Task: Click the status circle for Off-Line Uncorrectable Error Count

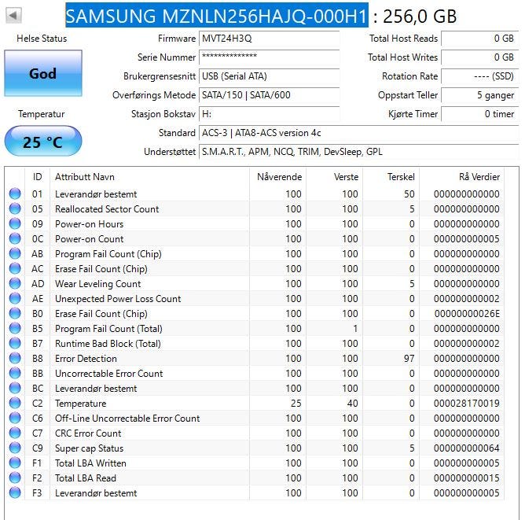Action: [x=15, y=419]
